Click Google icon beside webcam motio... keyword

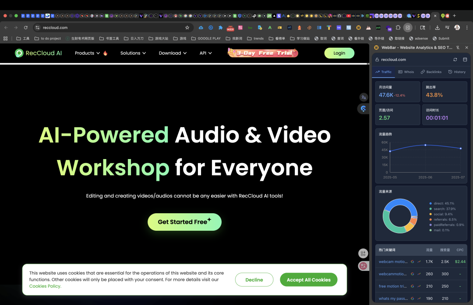pos(413,262)
